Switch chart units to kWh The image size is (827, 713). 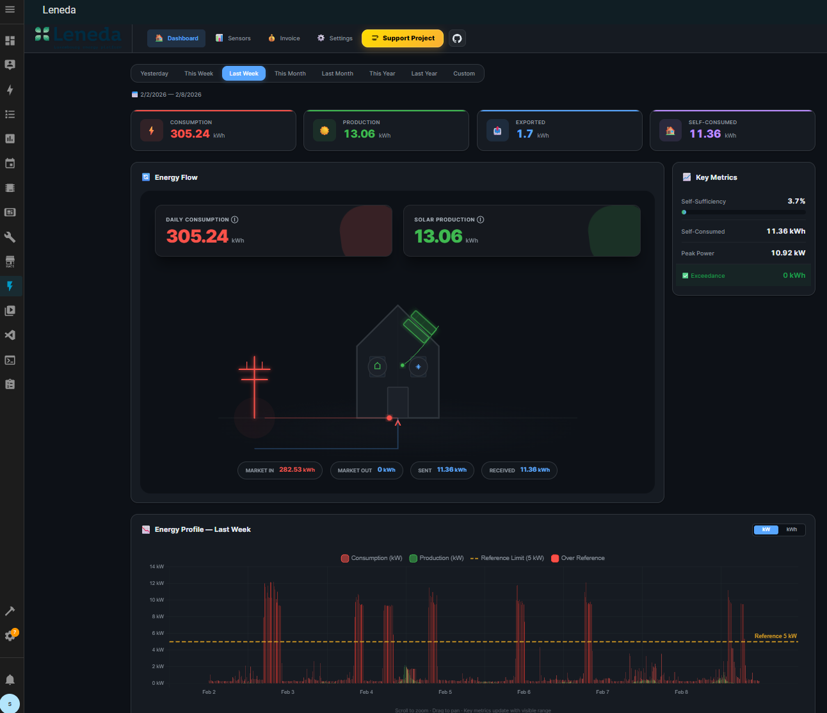coord(792,530)
